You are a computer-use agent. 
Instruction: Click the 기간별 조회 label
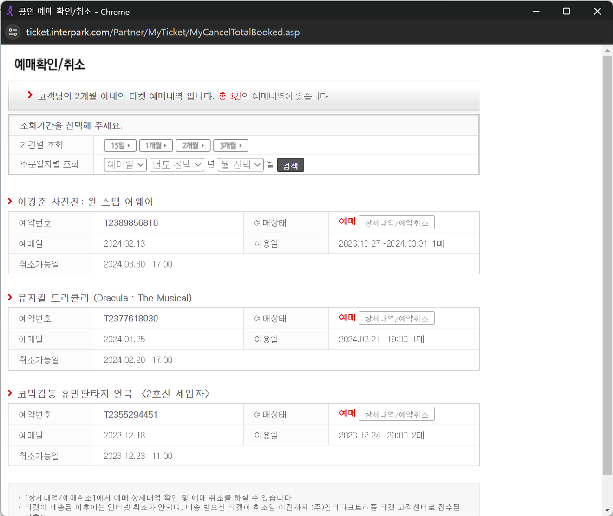41,145
